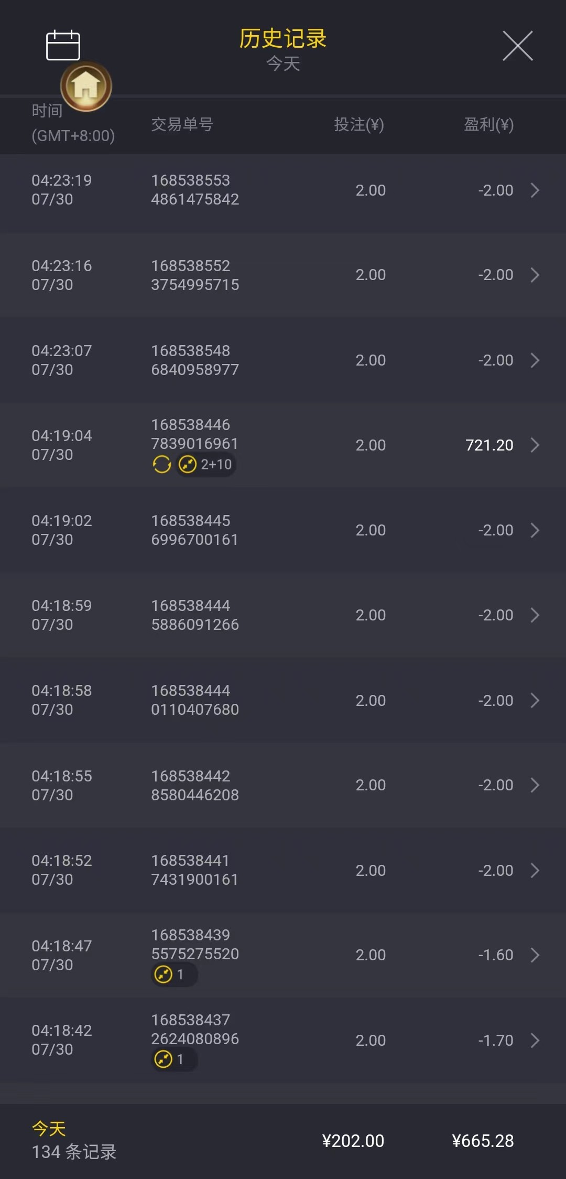Select transaction number ending 6996700161
The image size is (566, 1179).
click(x=195, y=530)
